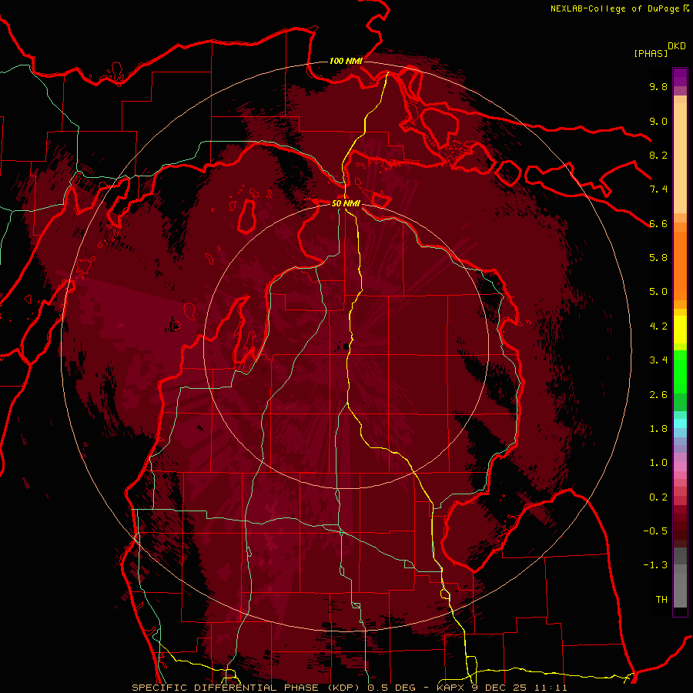
Task: Click the 50 NMI range ring label
Action: (346, 204)
